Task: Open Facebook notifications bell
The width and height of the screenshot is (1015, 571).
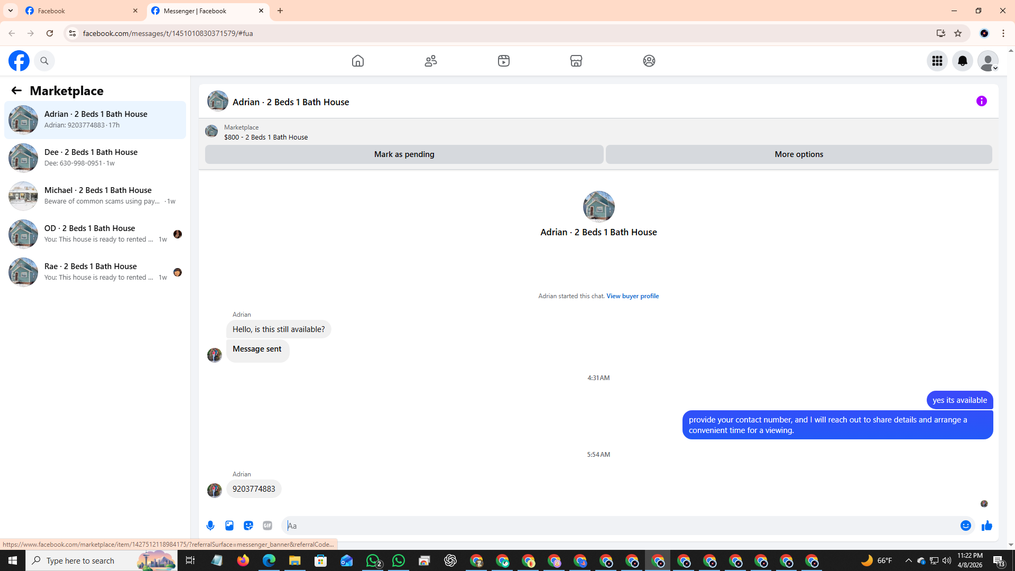Action: (962, 61)
